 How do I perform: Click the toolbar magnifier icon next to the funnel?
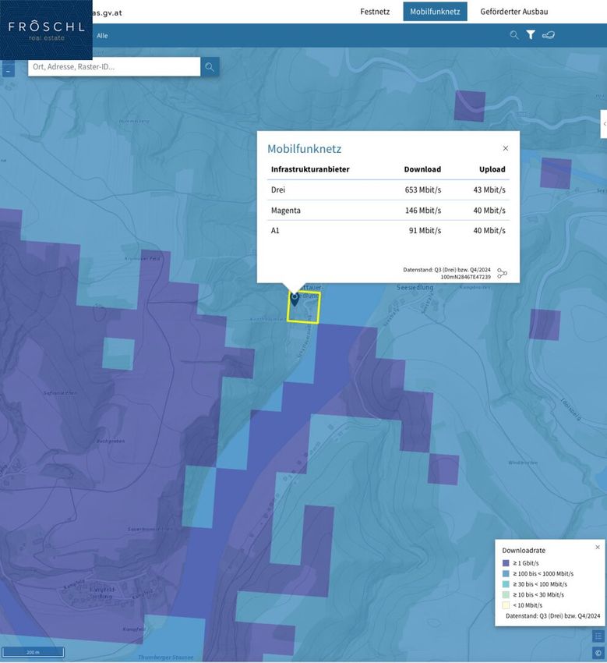click(514, 35)
